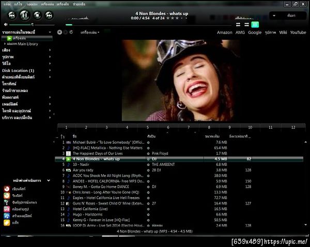Expand the Images (รูปภาพ) sidebar section

(x=50, y=57)
